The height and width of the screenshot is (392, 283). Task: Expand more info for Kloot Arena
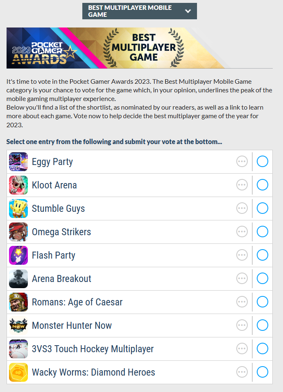pos(242,185)
